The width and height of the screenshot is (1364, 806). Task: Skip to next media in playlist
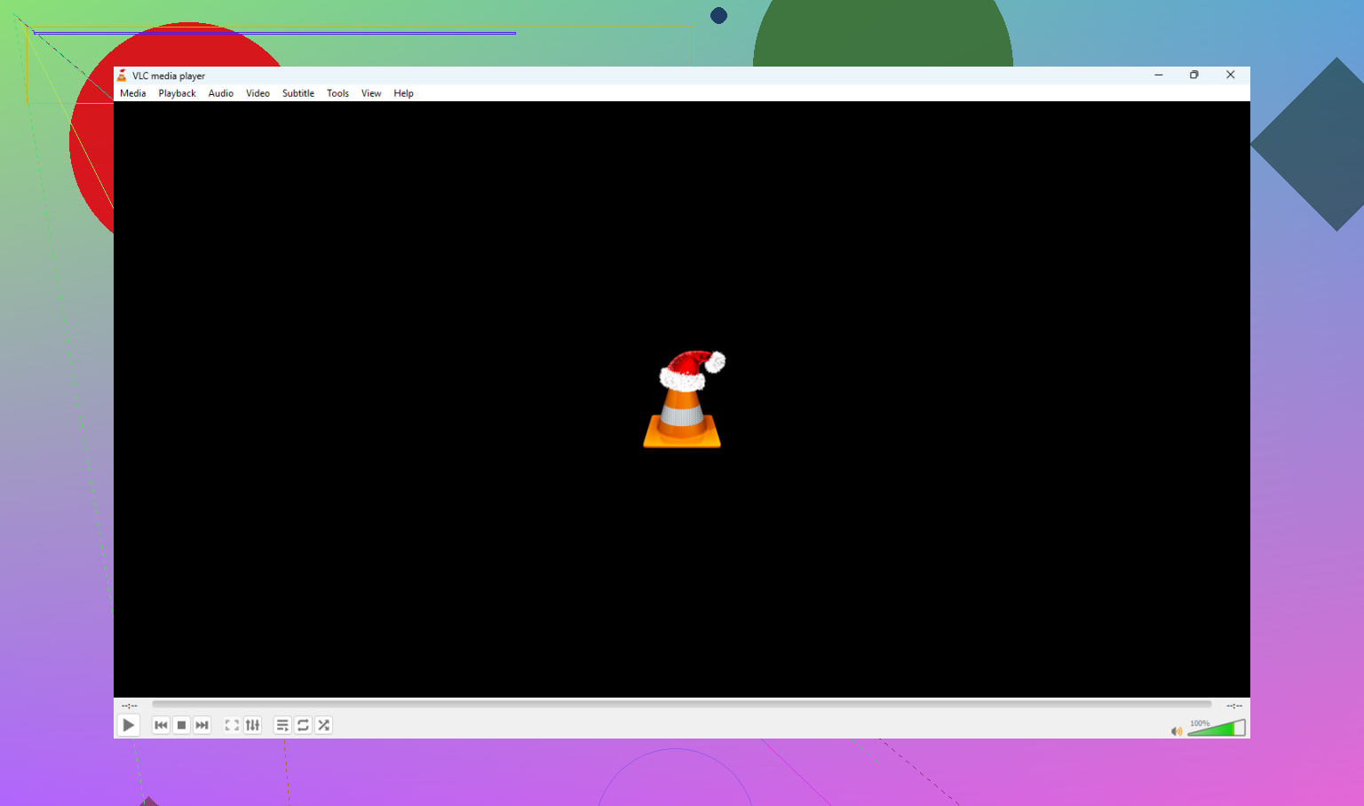pos(202,725)
